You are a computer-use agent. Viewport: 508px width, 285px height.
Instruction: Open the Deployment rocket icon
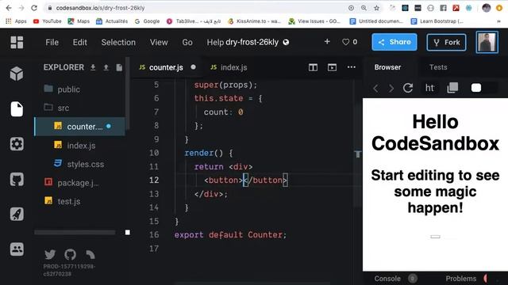click(x=17, y=214)
